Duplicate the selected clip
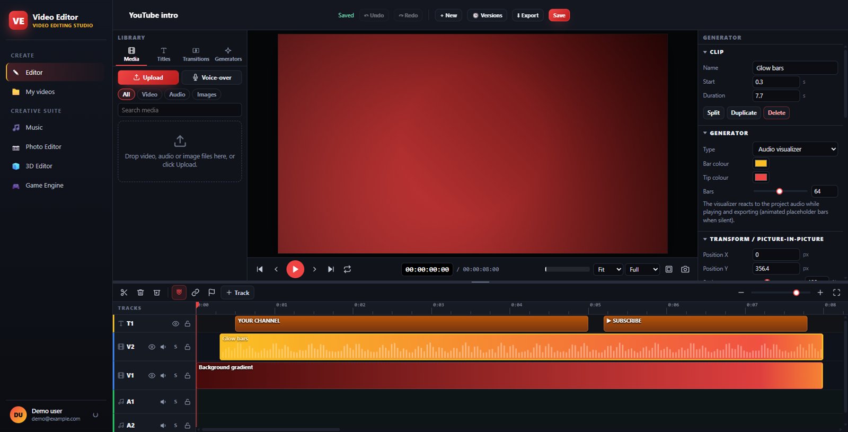848x432 pixels. [744, 113]
